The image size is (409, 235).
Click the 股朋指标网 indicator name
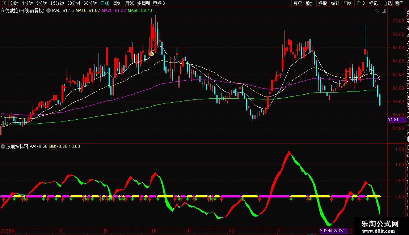click(17, 146)
